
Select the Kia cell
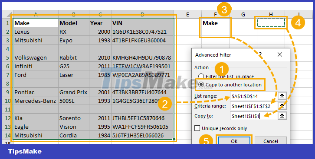coord(36,118)
